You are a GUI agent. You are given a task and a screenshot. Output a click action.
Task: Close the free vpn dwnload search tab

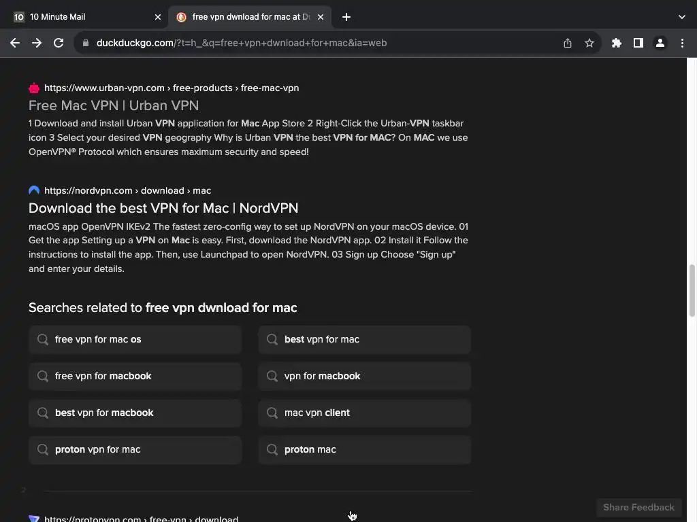(321, 17)
